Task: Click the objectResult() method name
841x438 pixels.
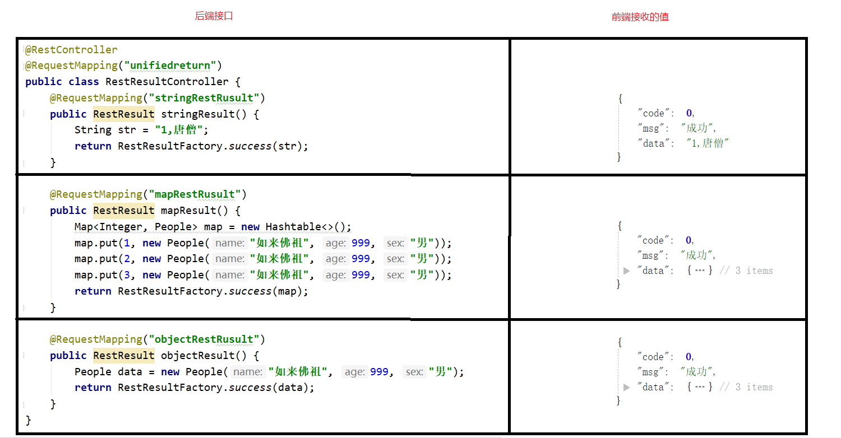Action: 204,356
